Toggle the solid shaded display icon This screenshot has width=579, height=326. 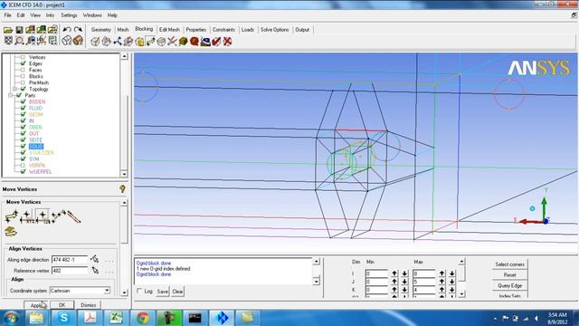click(x=78, y=40)
